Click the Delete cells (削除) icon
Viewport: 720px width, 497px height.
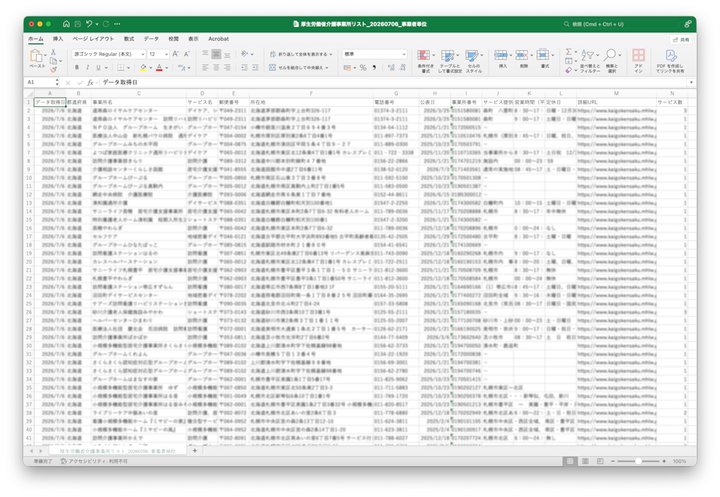pyautogui.click(x=522, y=55)
